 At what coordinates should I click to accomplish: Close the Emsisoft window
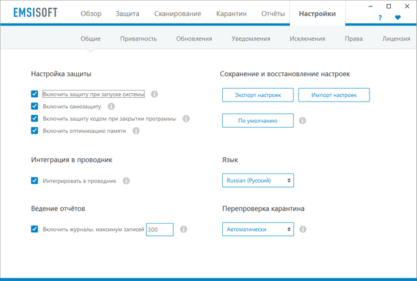(x=407, y=7)
